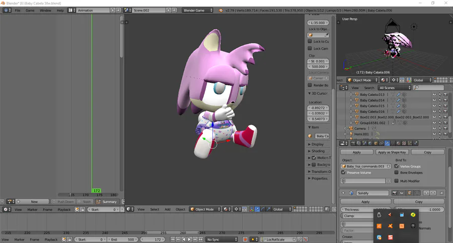Select the translate manipulator arrow icon
This screenshot has width=453, height=243.
pyautogui.click(x=257, y=209)
